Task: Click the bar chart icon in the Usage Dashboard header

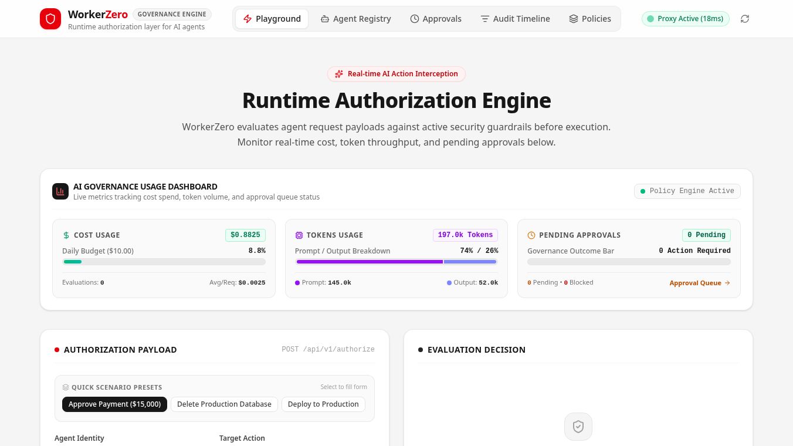Action: [60, 191]
